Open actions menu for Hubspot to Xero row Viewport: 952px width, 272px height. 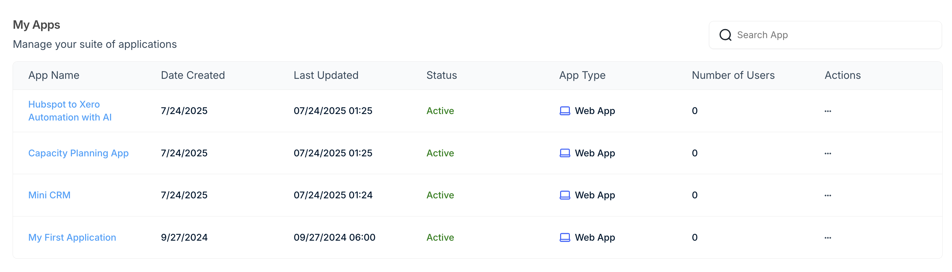click(x=827, y=111)
